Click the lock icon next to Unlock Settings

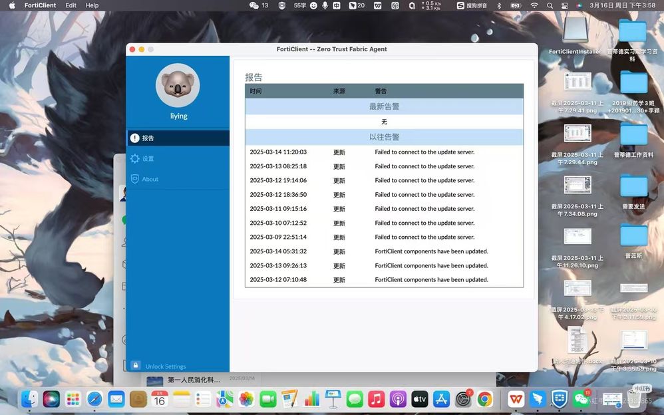click(135, 366)
